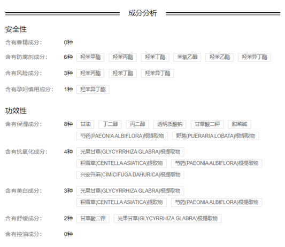Screen dimensions: 285x247
Task: Open the 透明质酸钠 ingredient tag
Action: click(170, 124)
